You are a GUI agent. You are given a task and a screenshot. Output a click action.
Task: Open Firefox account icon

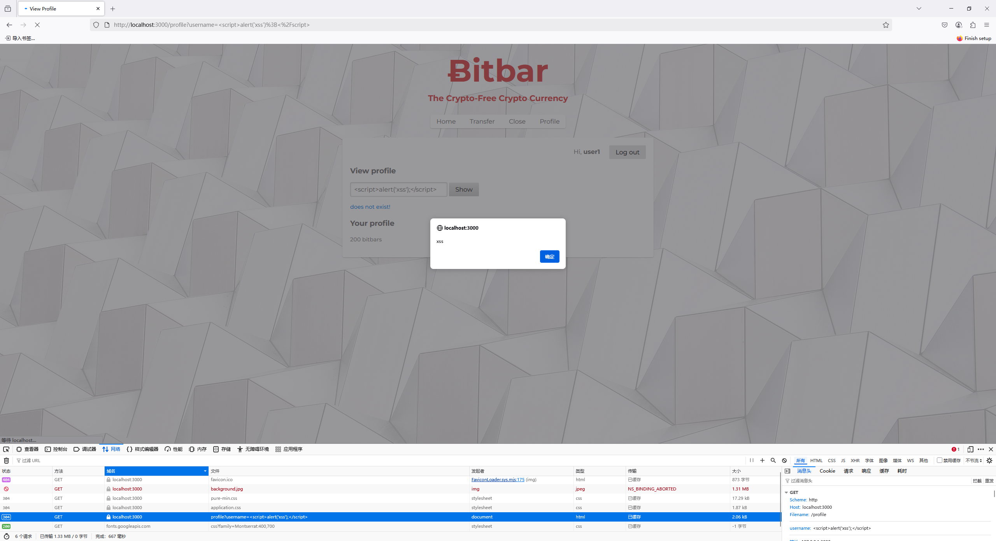click(959, 25)
